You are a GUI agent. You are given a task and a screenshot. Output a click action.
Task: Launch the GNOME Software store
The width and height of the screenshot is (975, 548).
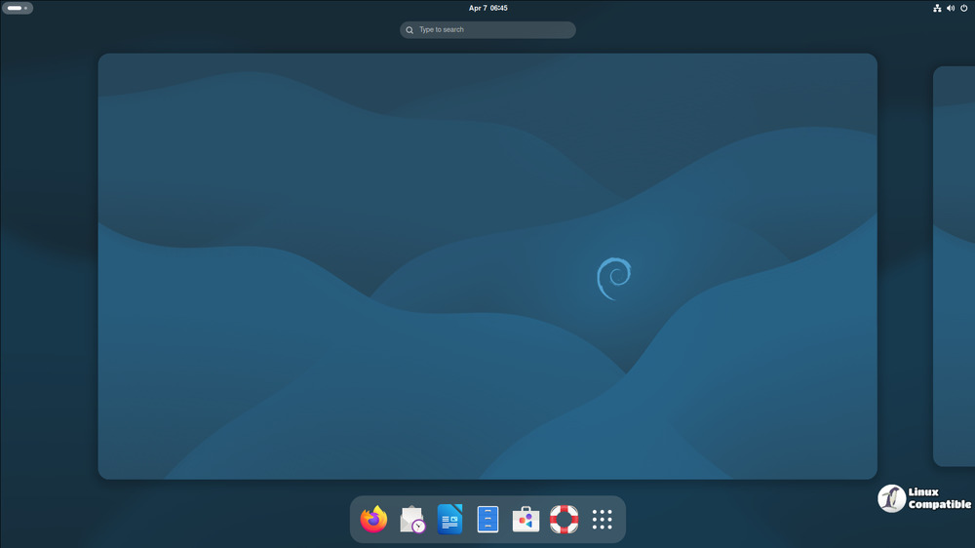click(x=526, y=520)
